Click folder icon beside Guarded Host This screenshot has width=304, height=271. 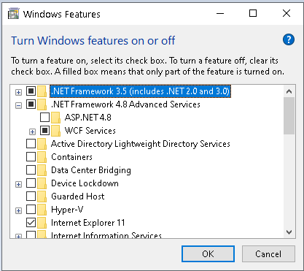point(42,196)
